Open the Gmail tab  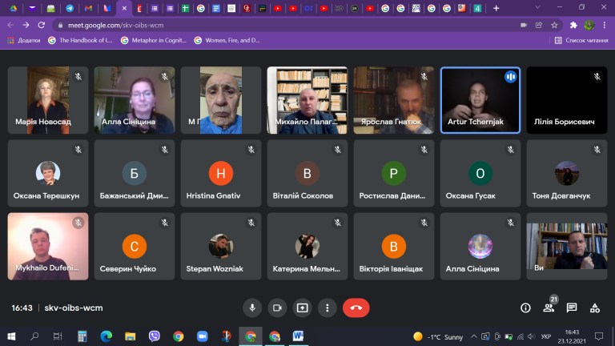pos(88,8)
